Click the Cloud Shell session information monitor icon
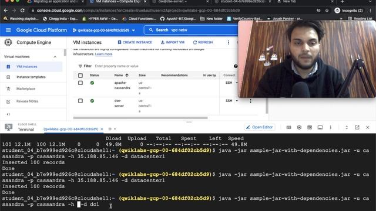Viewport: 376px width, 211px height. (x=320, y=127)
